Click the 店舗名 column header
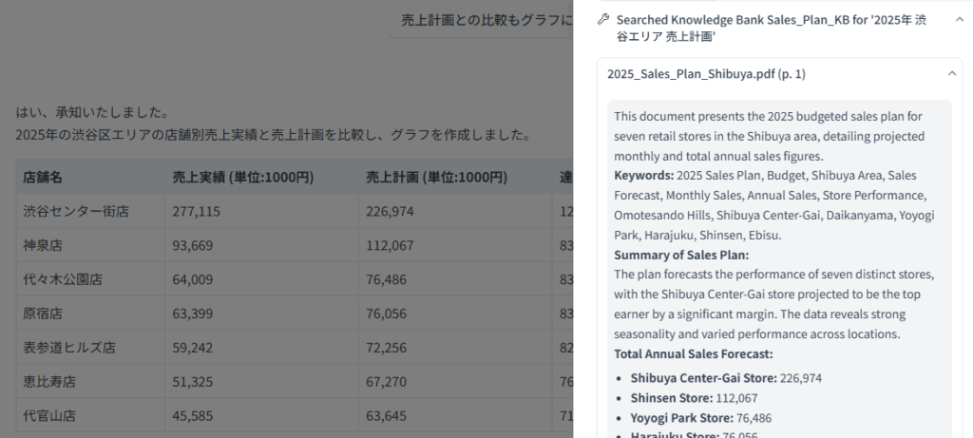 [x=43, y=177]
